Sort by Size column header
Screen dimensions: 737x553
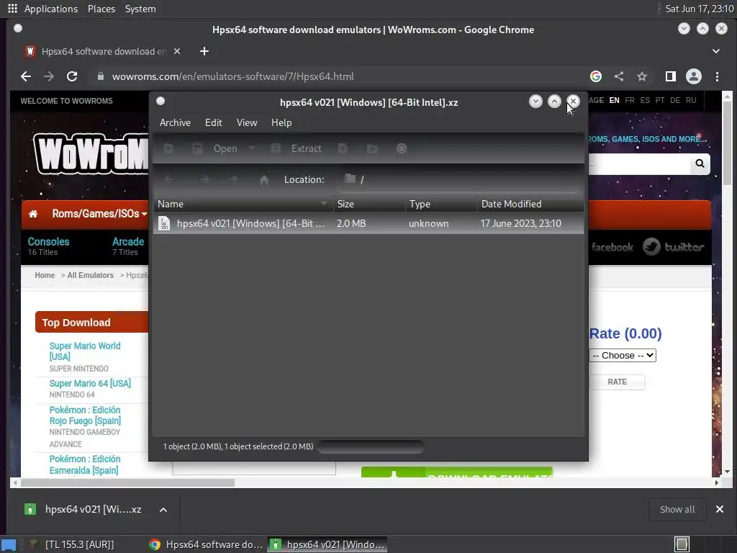(369, 204)
